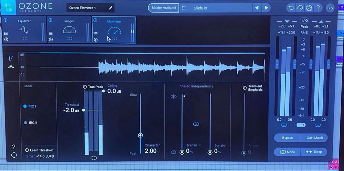Toggle Imager module power button

coord(50,20)
